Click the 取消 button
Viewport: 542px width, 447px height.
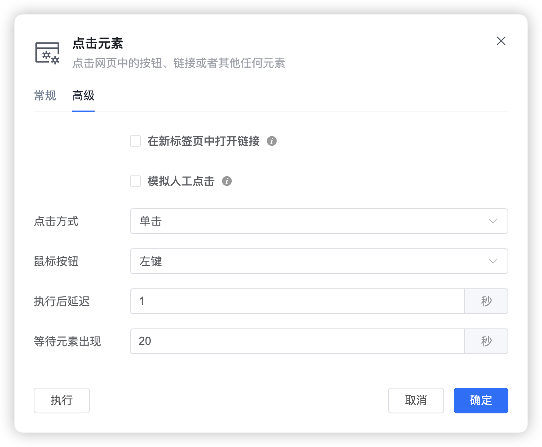[416, 401]
